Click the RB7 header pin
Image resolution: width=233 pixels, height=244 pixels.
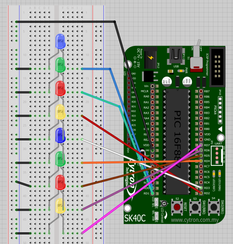click(201, 91)
